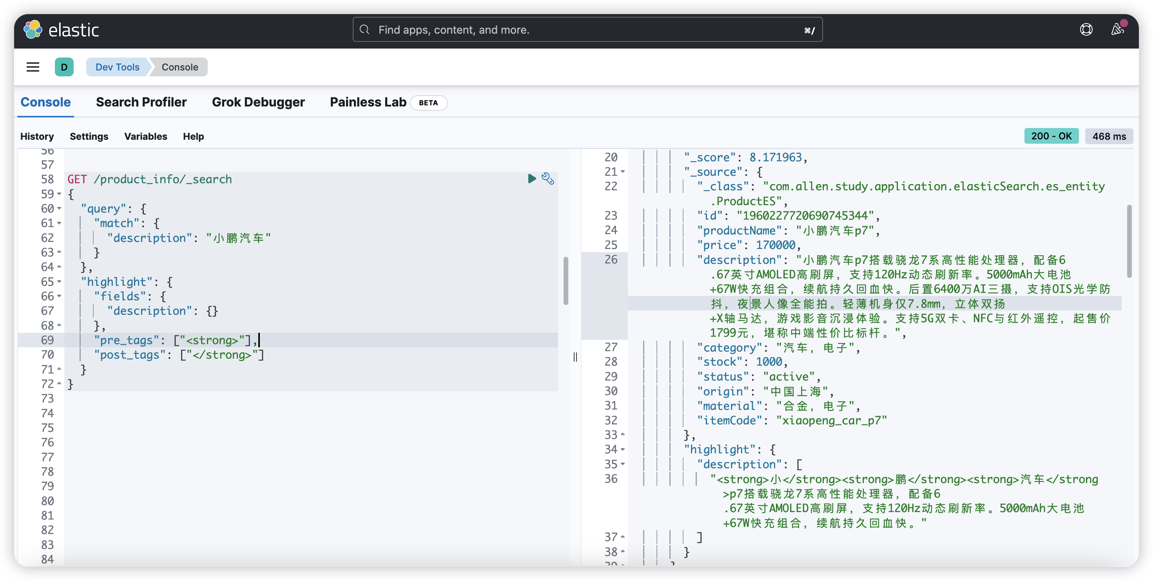This screenshot has width=1153, height=581.
Task: Click the search magnifier icon
Action: coord(364,29)
